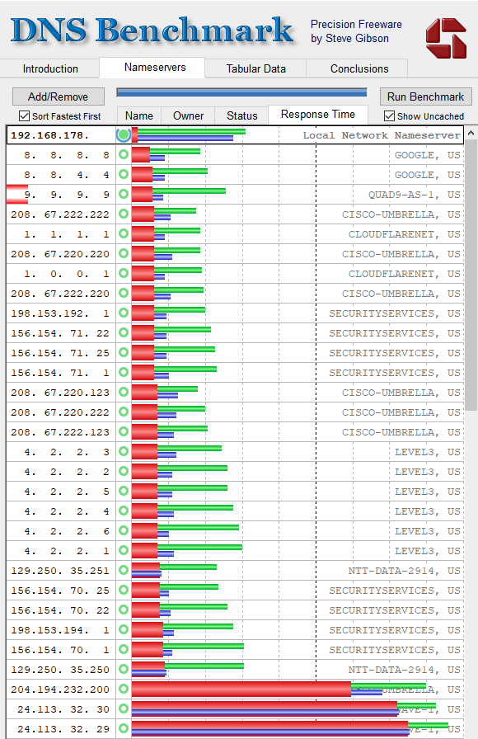This screenshot has width=478, height=739.
Task: Select the 4.2.2.4 nameserver row
Action: (x=235, y=511)
